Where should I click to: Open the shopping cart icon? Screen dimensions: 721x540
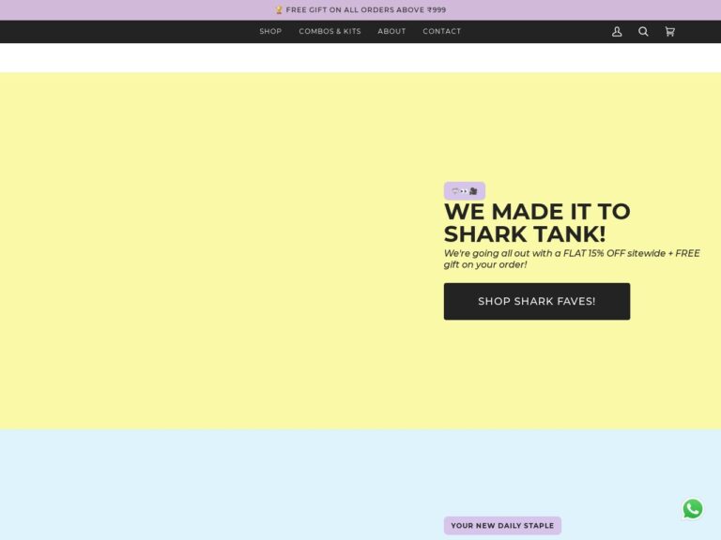coord(670,31)
